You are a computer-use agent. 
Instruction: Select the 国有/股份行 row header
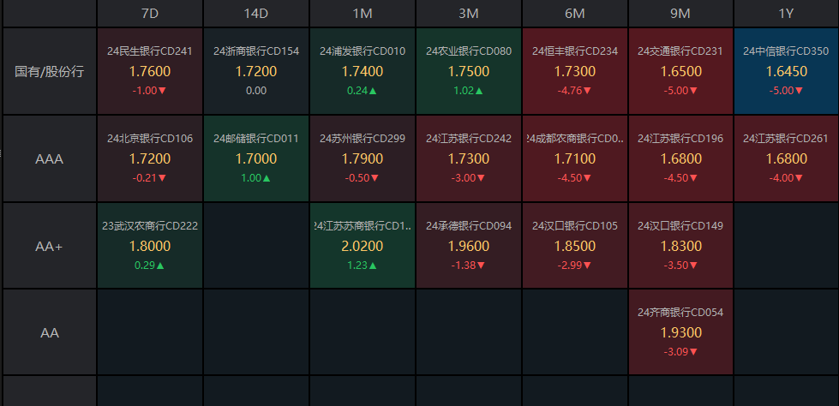[50, 71]
